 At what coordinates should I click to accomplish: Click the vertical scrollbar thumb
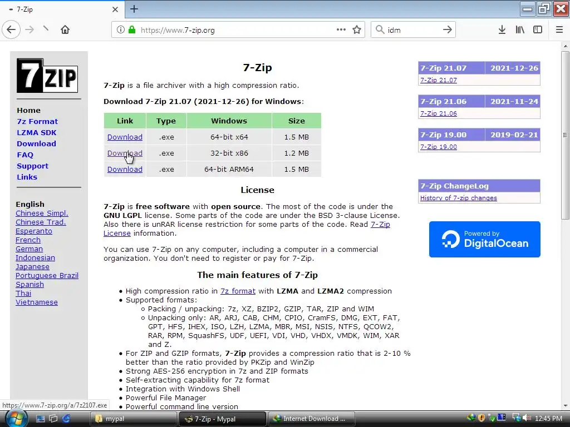tap(565, 135)
